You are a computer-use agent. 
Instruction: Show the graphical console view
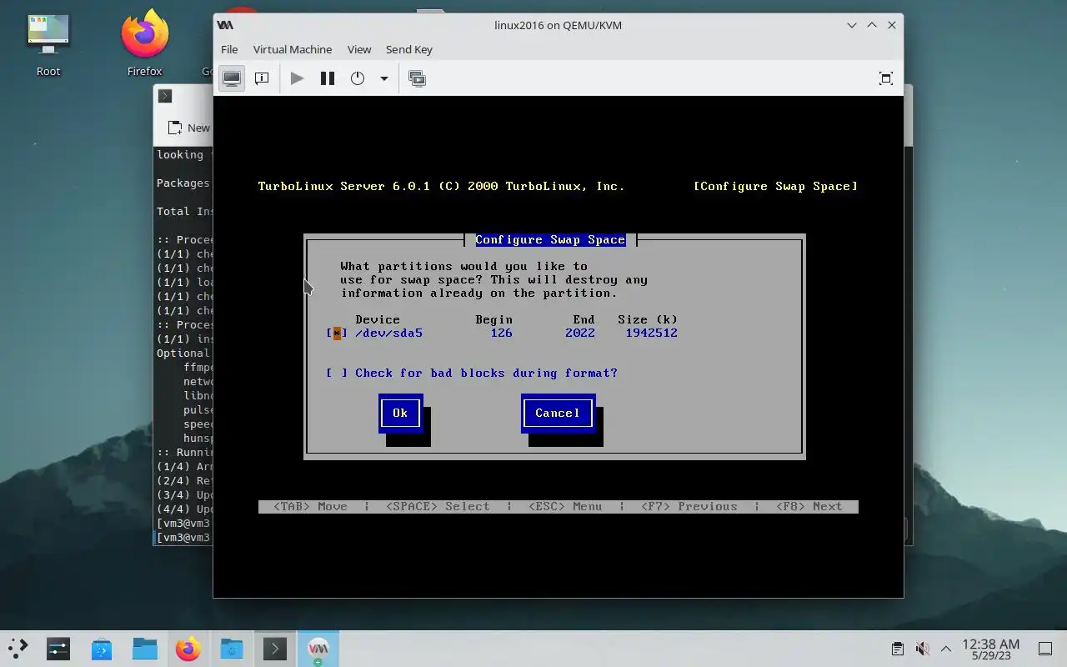pos(232,78)
